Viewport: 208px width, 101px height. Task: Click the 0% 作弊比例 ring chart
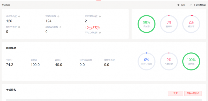click(x=169, y=62)
